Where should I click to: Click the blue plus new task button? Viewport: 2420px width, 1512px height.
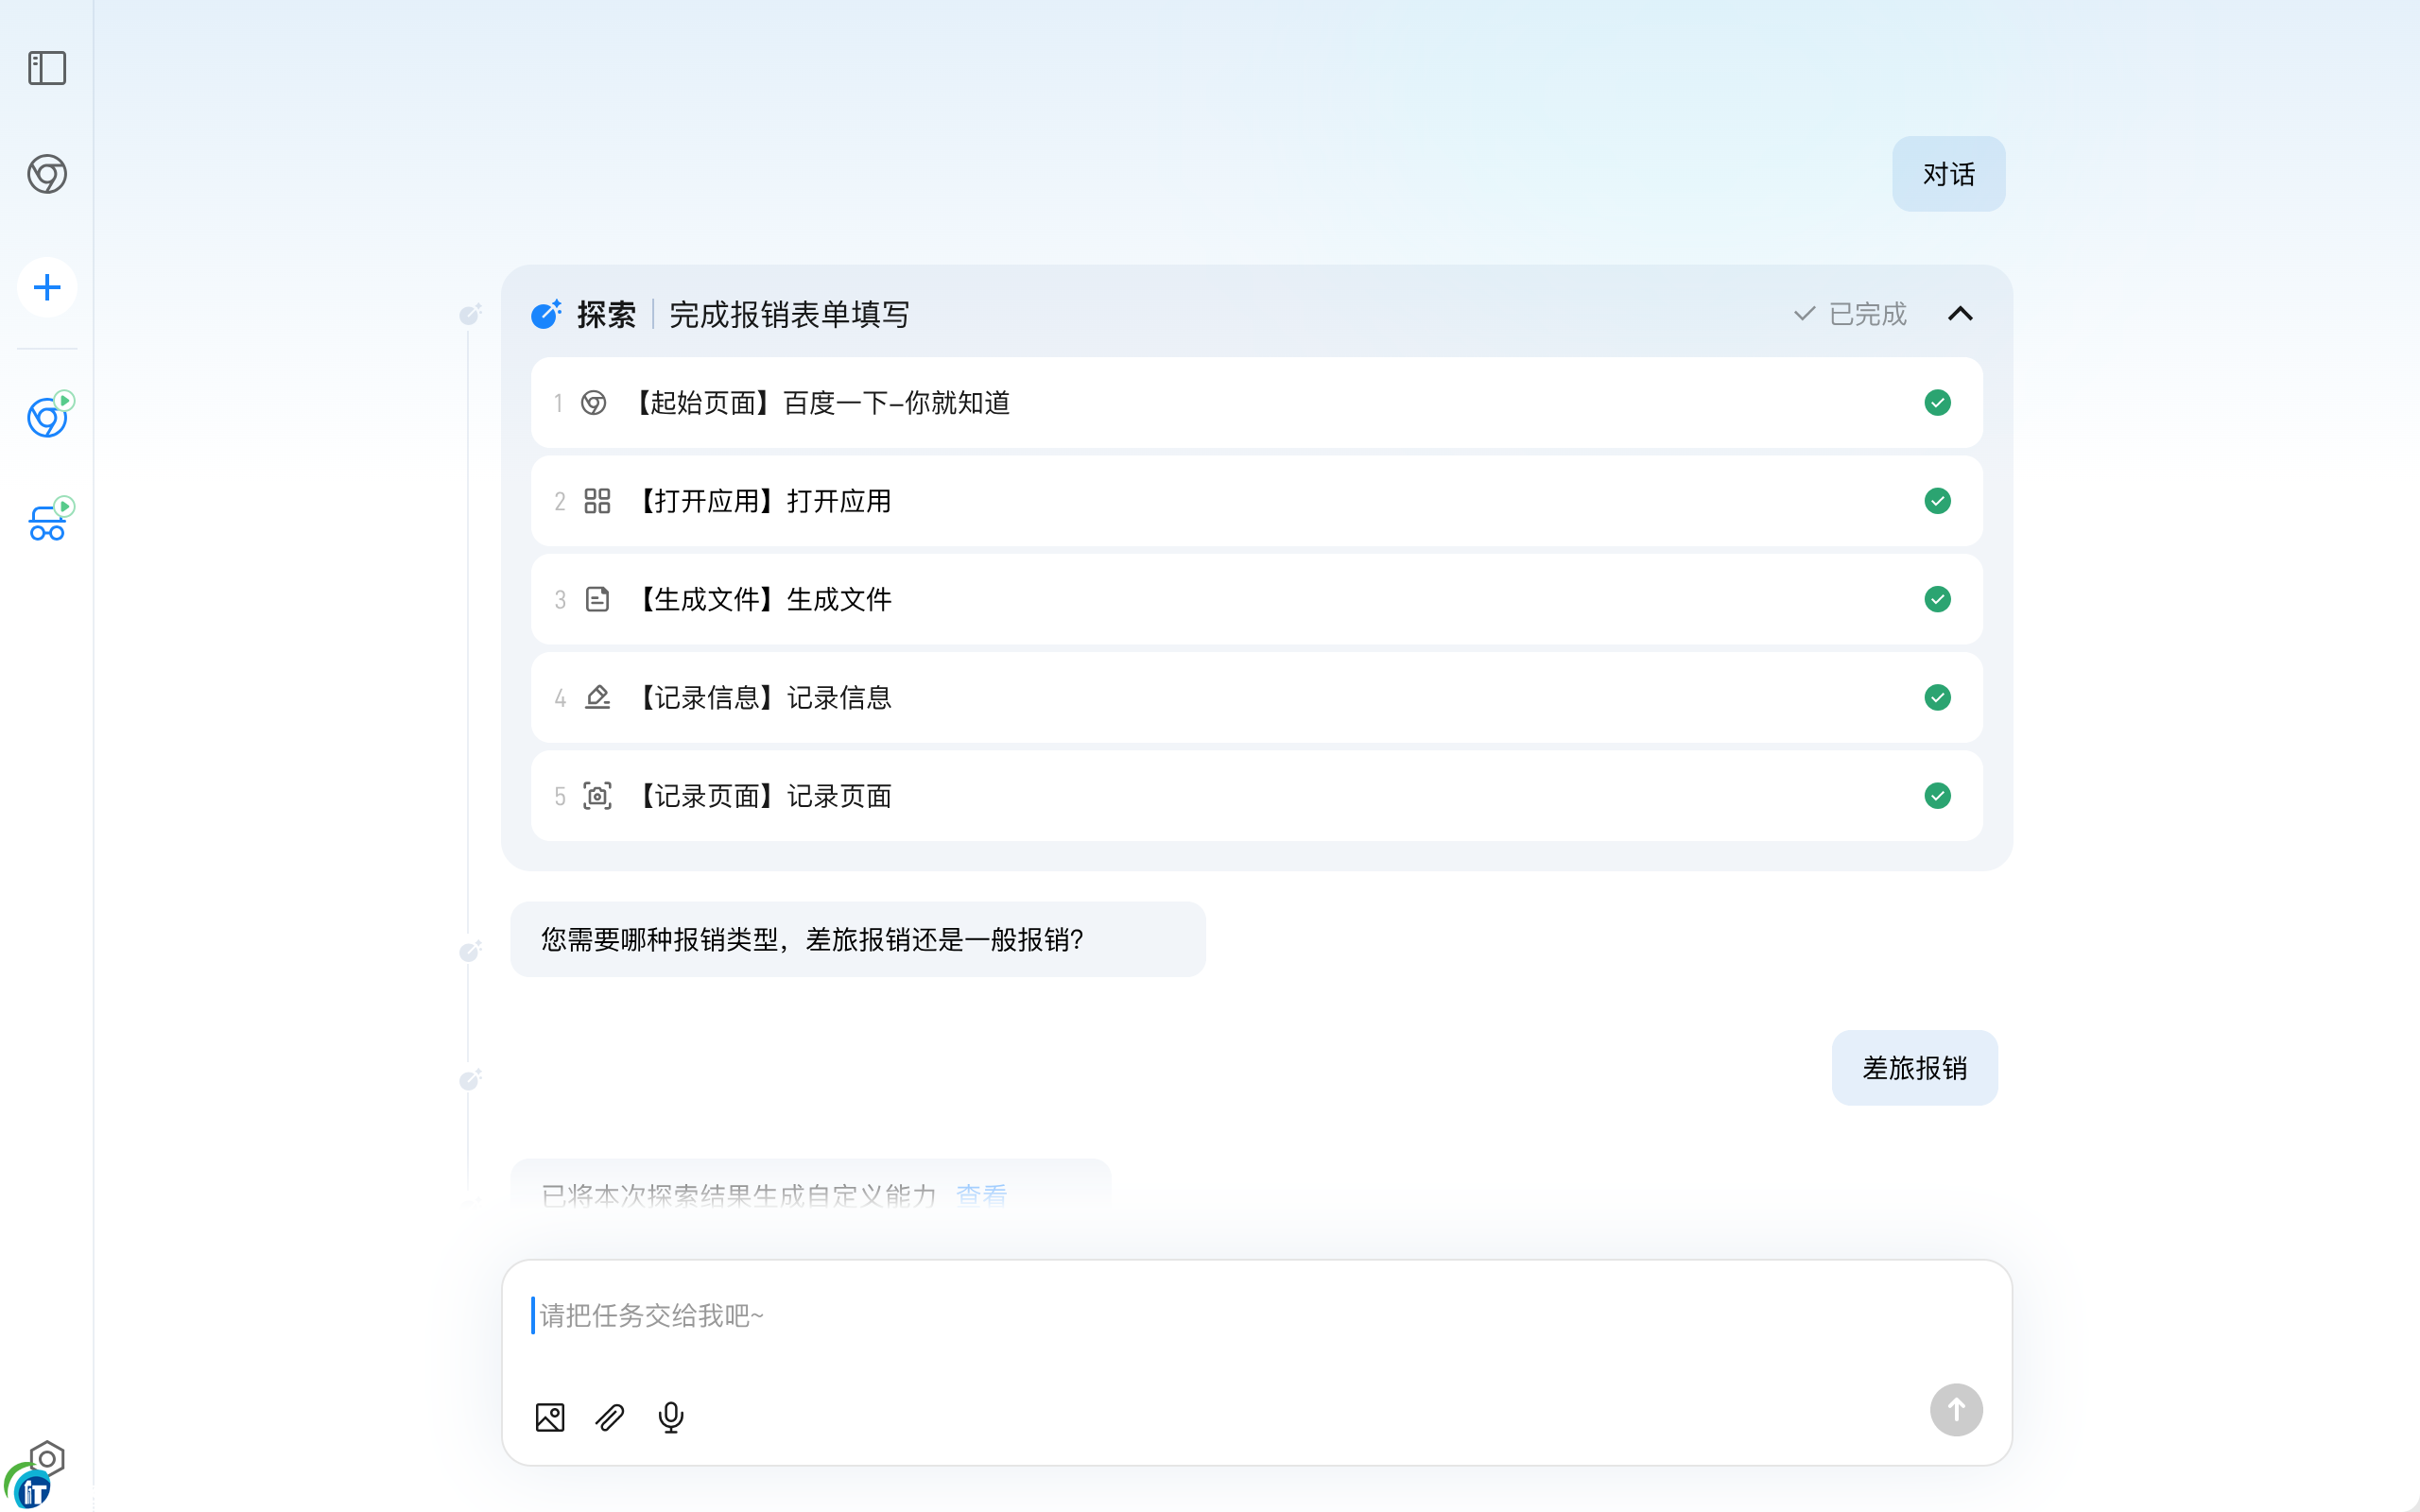(x=47, y=288)
